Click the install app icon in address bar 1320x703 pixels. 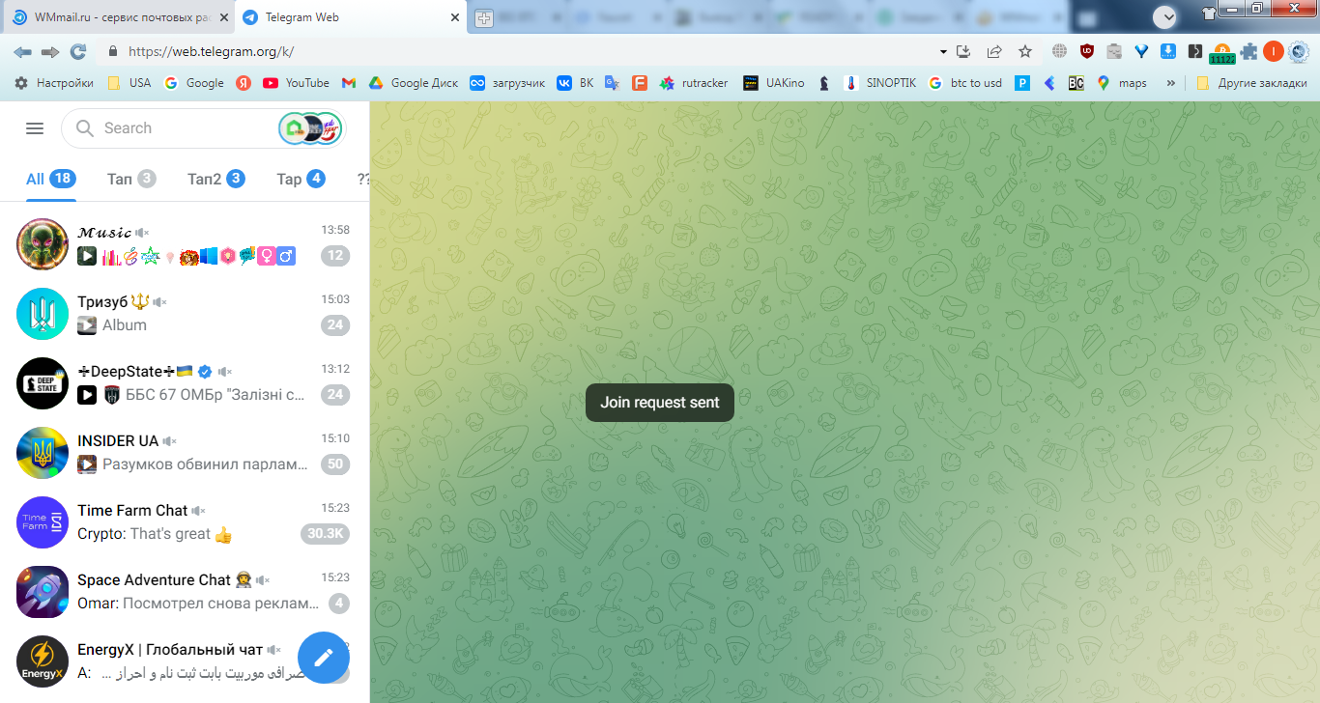coord(963,51)
